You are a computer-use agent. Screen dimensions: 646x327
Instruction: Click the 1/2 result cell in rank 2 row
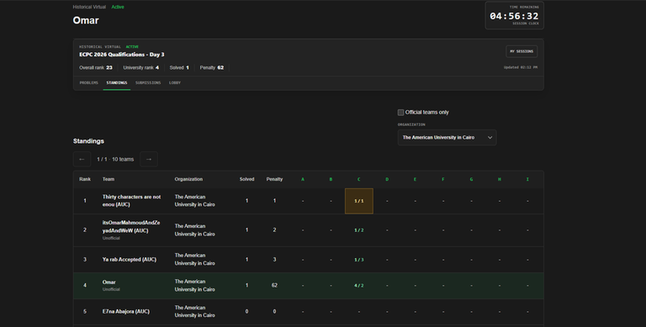coord(359,230)
